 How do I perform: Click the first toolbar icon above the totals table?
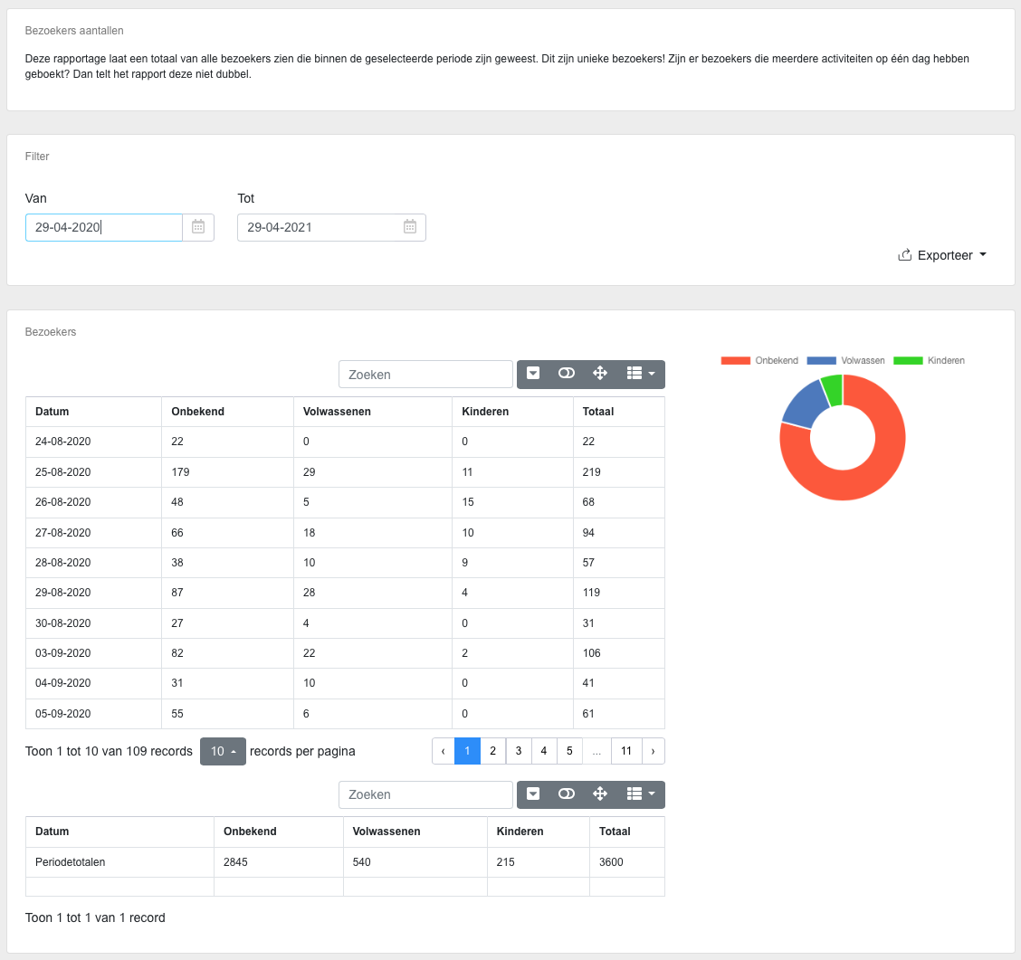(x=533, y=794)
